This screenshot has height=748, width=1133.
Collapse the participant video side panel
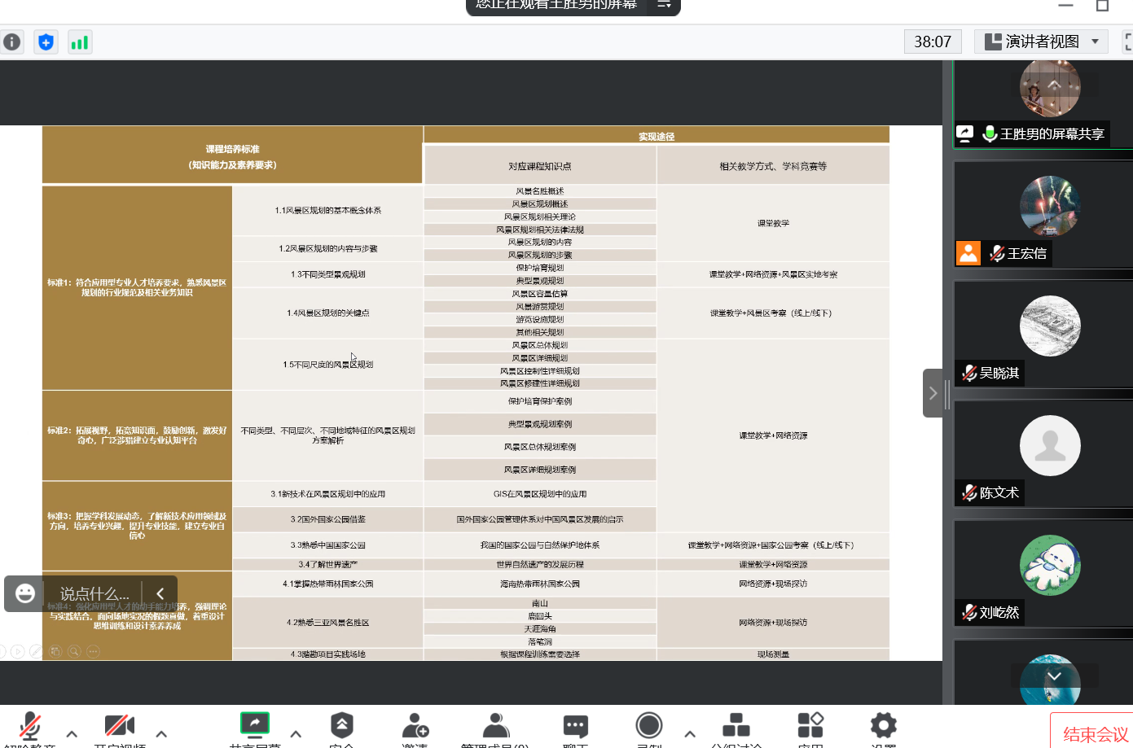click(x=933, y=393)
